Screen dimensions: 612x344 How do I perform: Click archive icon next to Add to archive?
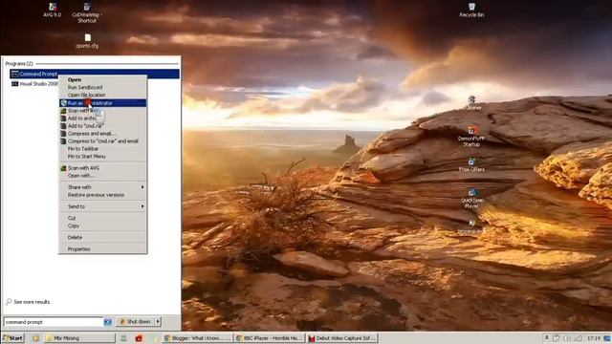63,118
